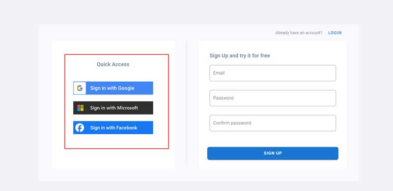
Task: Use the Sign in with Facebook label
Action: (114, 128)
